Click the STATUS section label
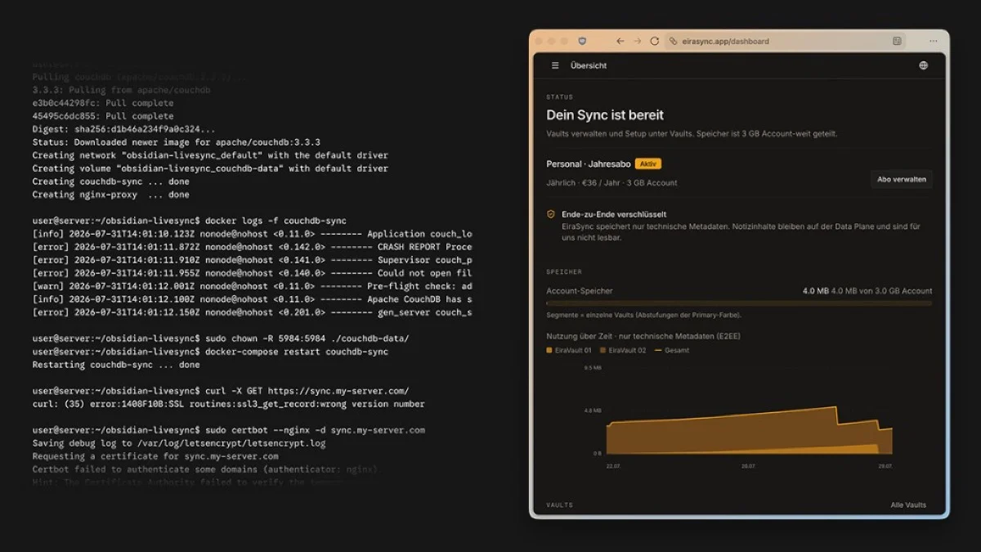 pos(560,97)
